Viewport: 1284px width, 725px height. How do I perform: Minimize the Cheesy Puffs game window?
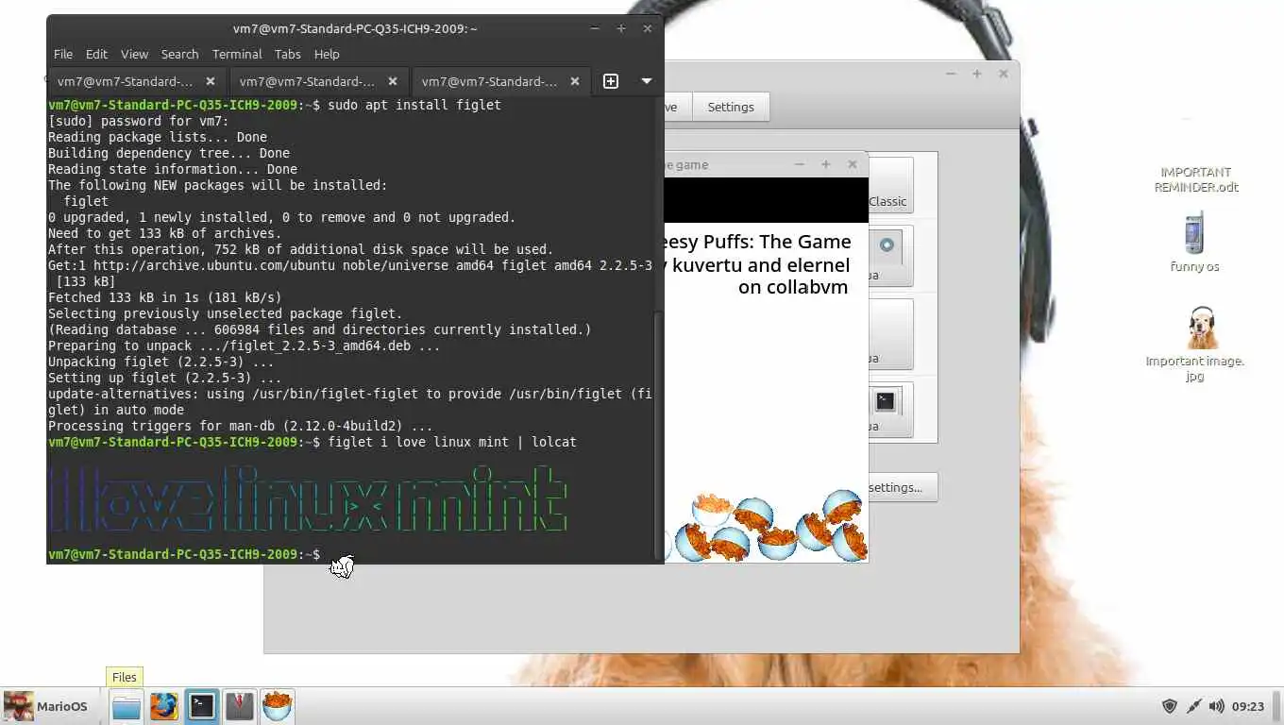point(799,164)
